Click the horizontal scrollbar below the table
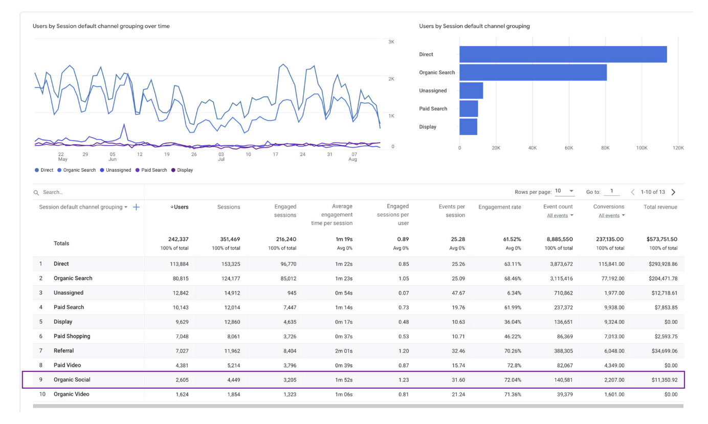The image size is (708, 424). point(358,406)
